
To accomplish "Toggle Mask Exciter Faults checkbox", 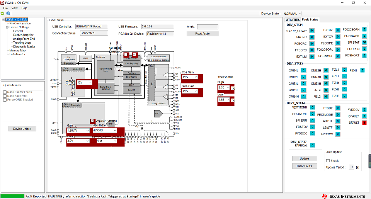I will tap(5, 92).
